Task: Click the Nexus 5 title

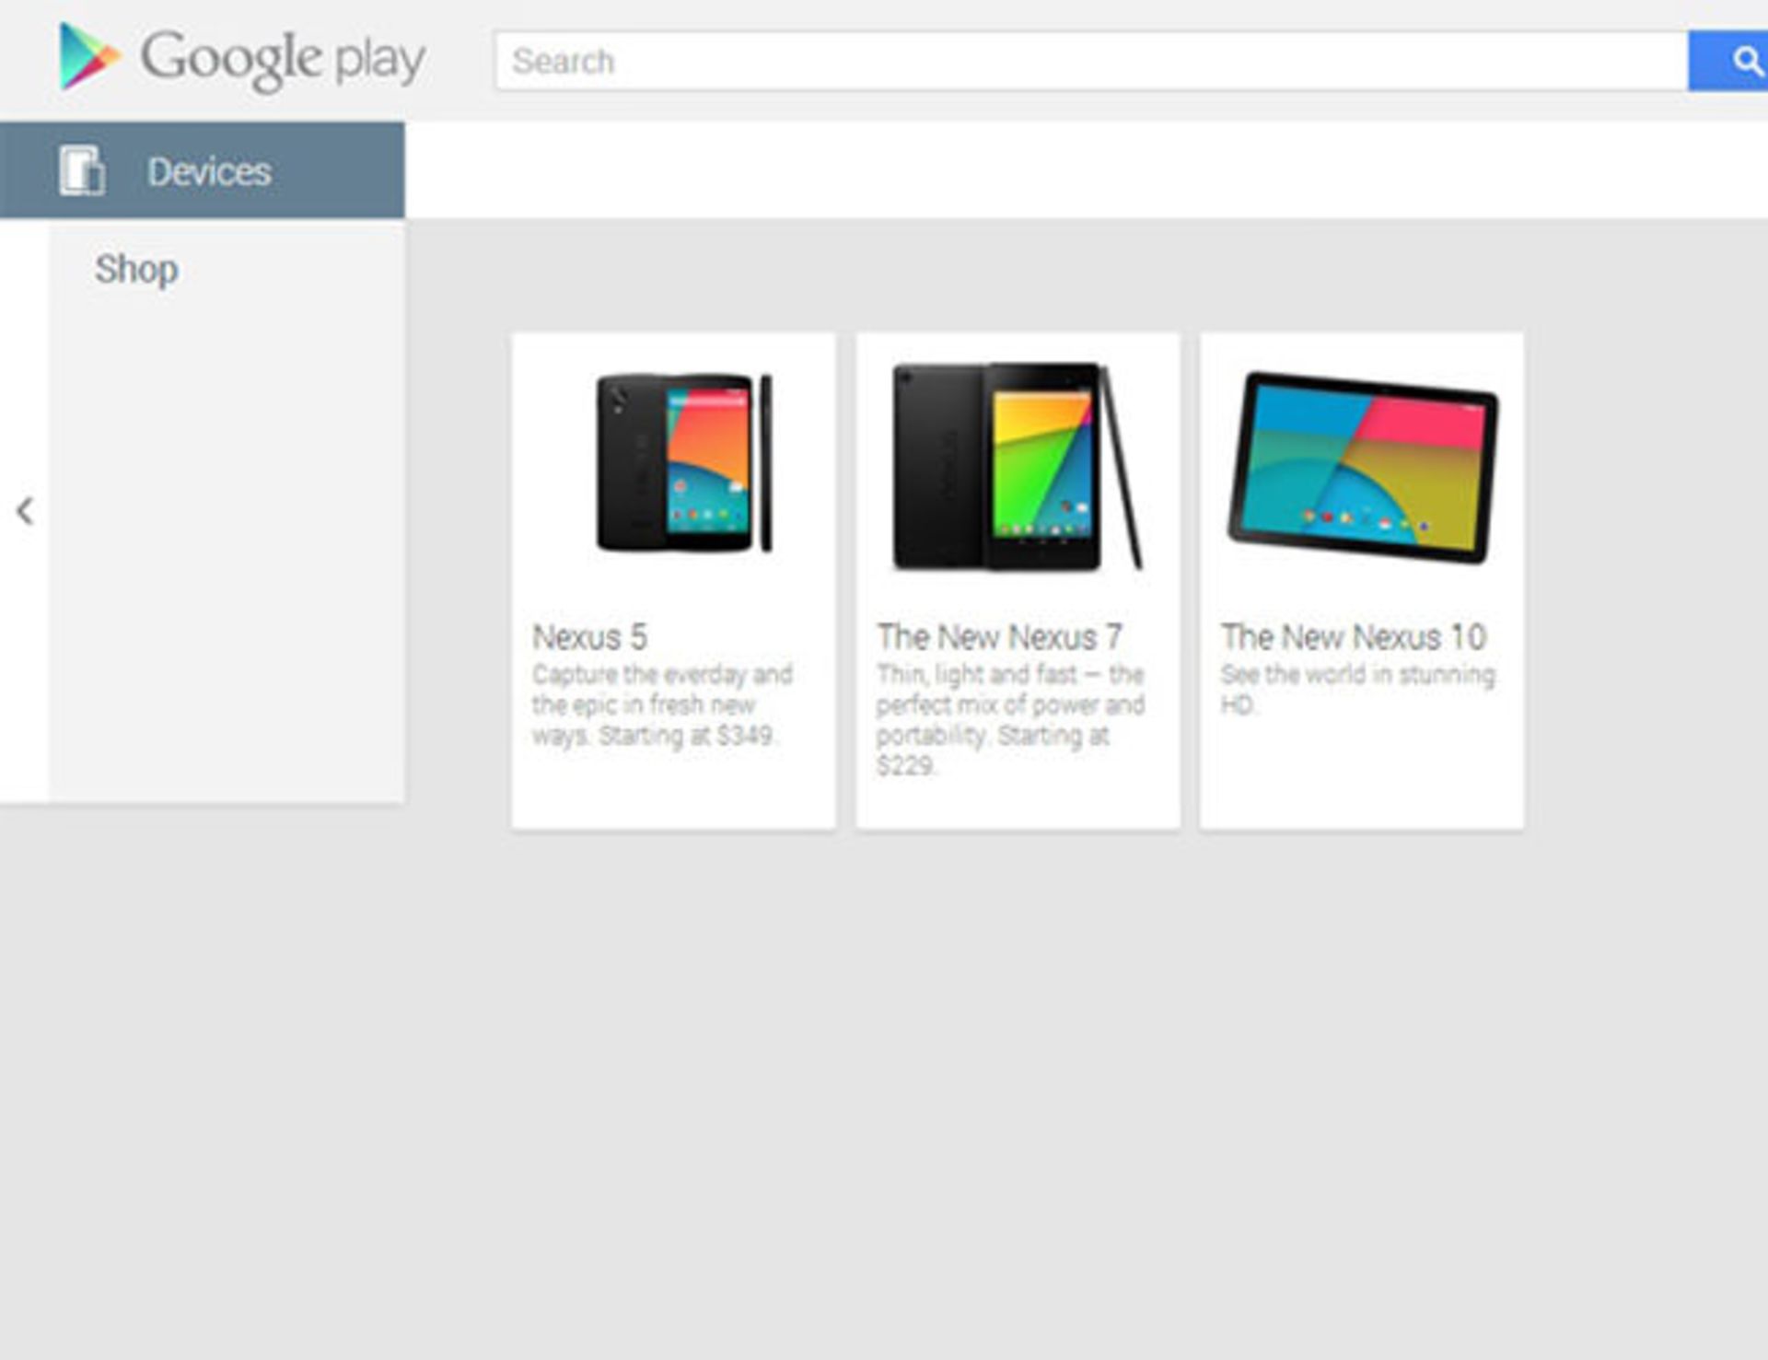Action: click(589, 636)
